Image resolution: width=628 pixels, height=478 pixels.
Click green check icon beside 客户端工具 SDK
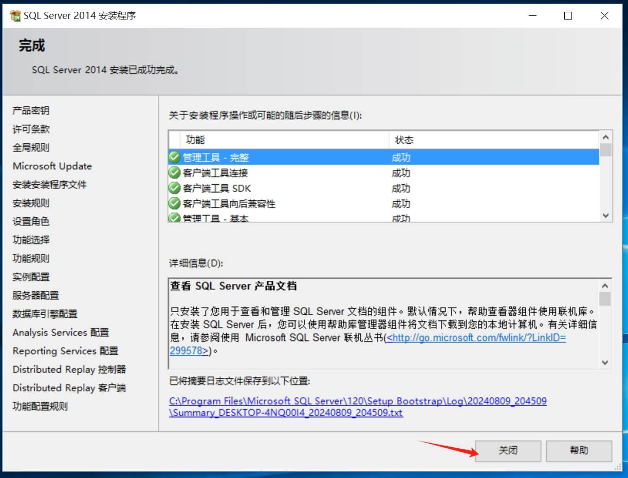tap(175, 188)
